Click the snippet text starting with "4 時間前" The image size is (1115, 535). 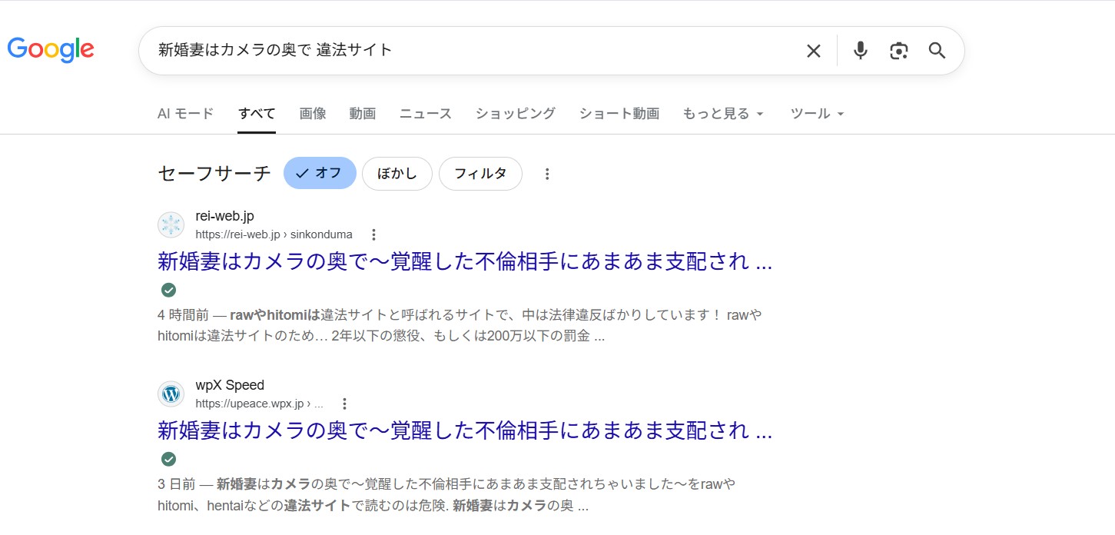(460, 326)
